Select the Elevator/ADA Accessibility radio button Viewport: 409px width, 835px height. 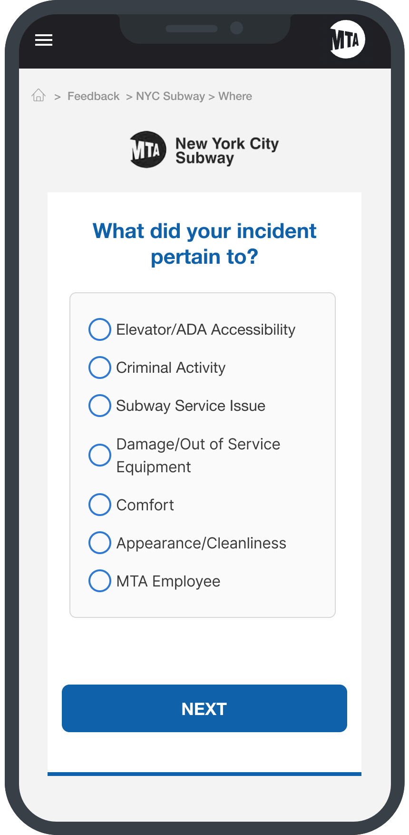(100, 329)
